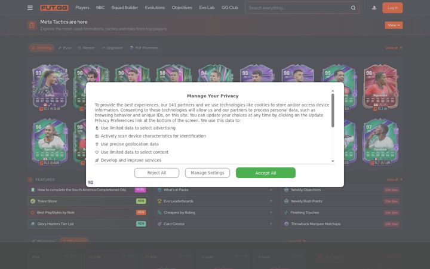Click the Meta Tactics clipboard icon
The width and height of the screenshot is (430, 269).
click(32, 25)
